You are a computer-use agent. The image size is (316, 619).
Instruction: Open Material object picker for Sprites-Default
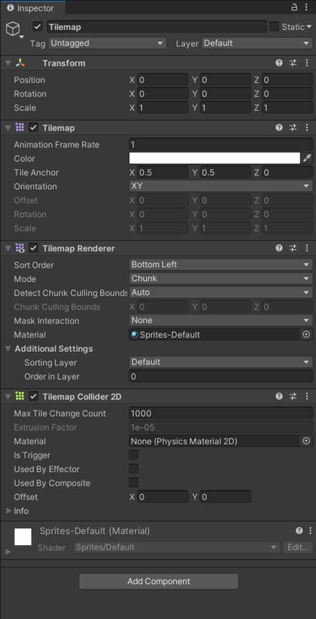click(306, 335)
